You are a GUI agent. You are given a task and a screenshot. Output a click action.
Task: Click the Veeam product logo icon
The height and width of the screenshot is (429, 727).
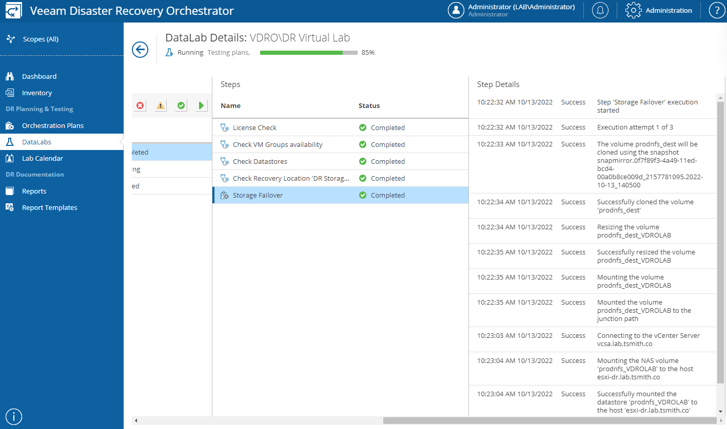click(x=13, y=11)
